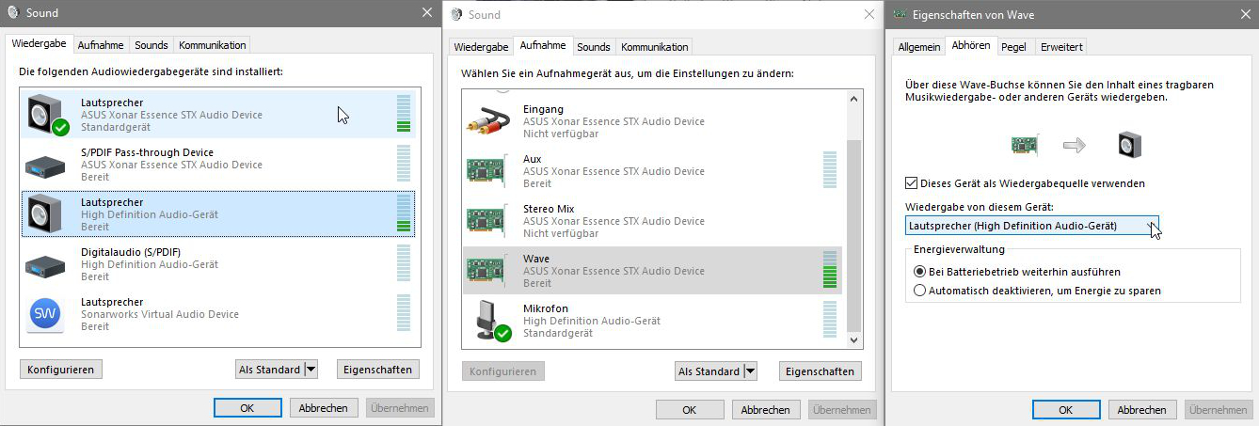Screen dimensions: 1259x426
Task: Click Wave device level meter
Action: tap(829, 270)
